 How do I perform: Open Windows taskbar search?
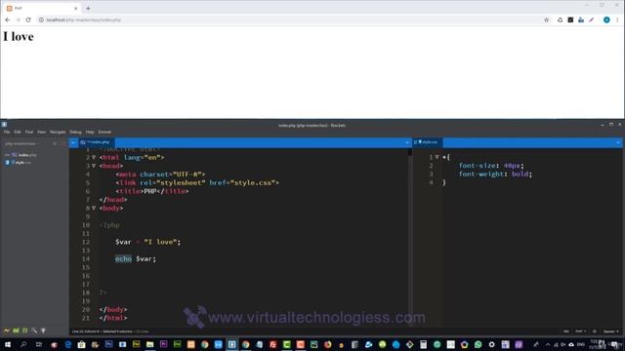(23, 344)
